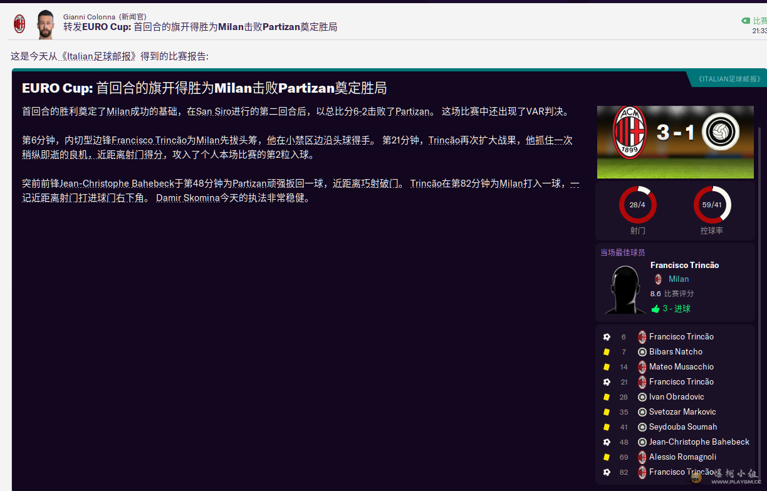The width and height of the screenshot is (767, 491).
Task: Click yellow card icon at minute 14
Action: (x=607, y=367)
